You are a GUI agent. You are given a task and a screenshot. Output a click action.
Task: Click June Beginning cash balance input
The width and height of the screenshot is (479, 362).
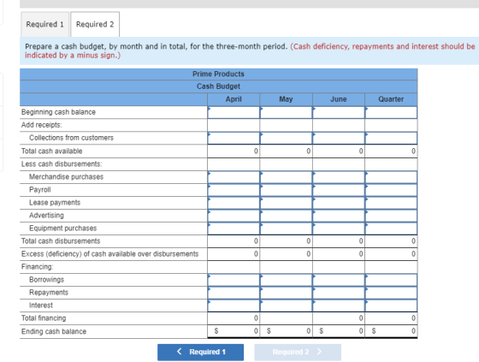(339, 112)
